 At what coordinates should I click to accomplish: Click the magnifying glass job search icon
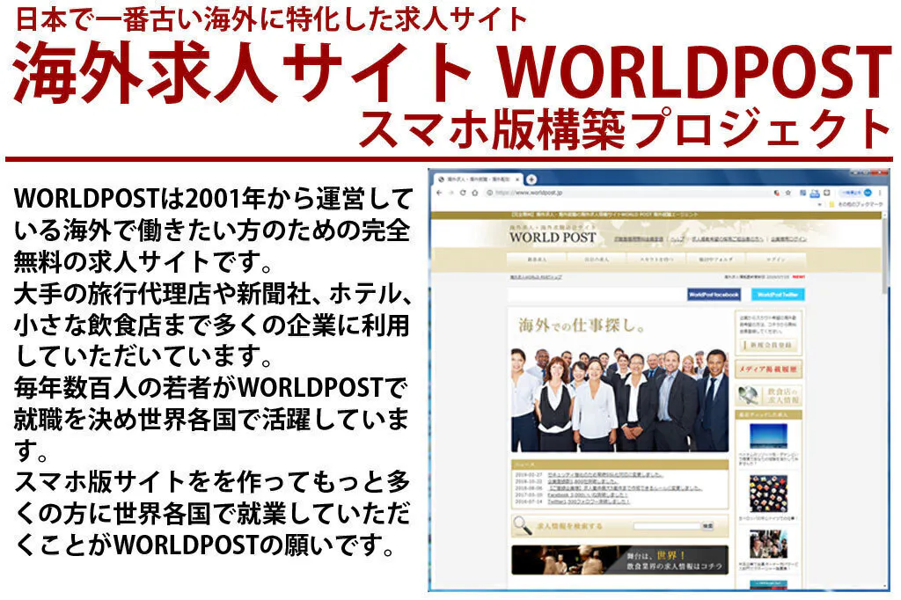521,526
